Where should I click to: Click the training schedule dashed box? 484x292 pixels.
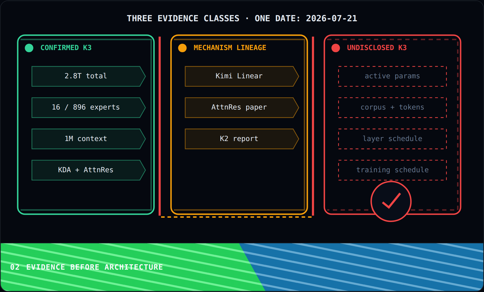tap(392, 170)
